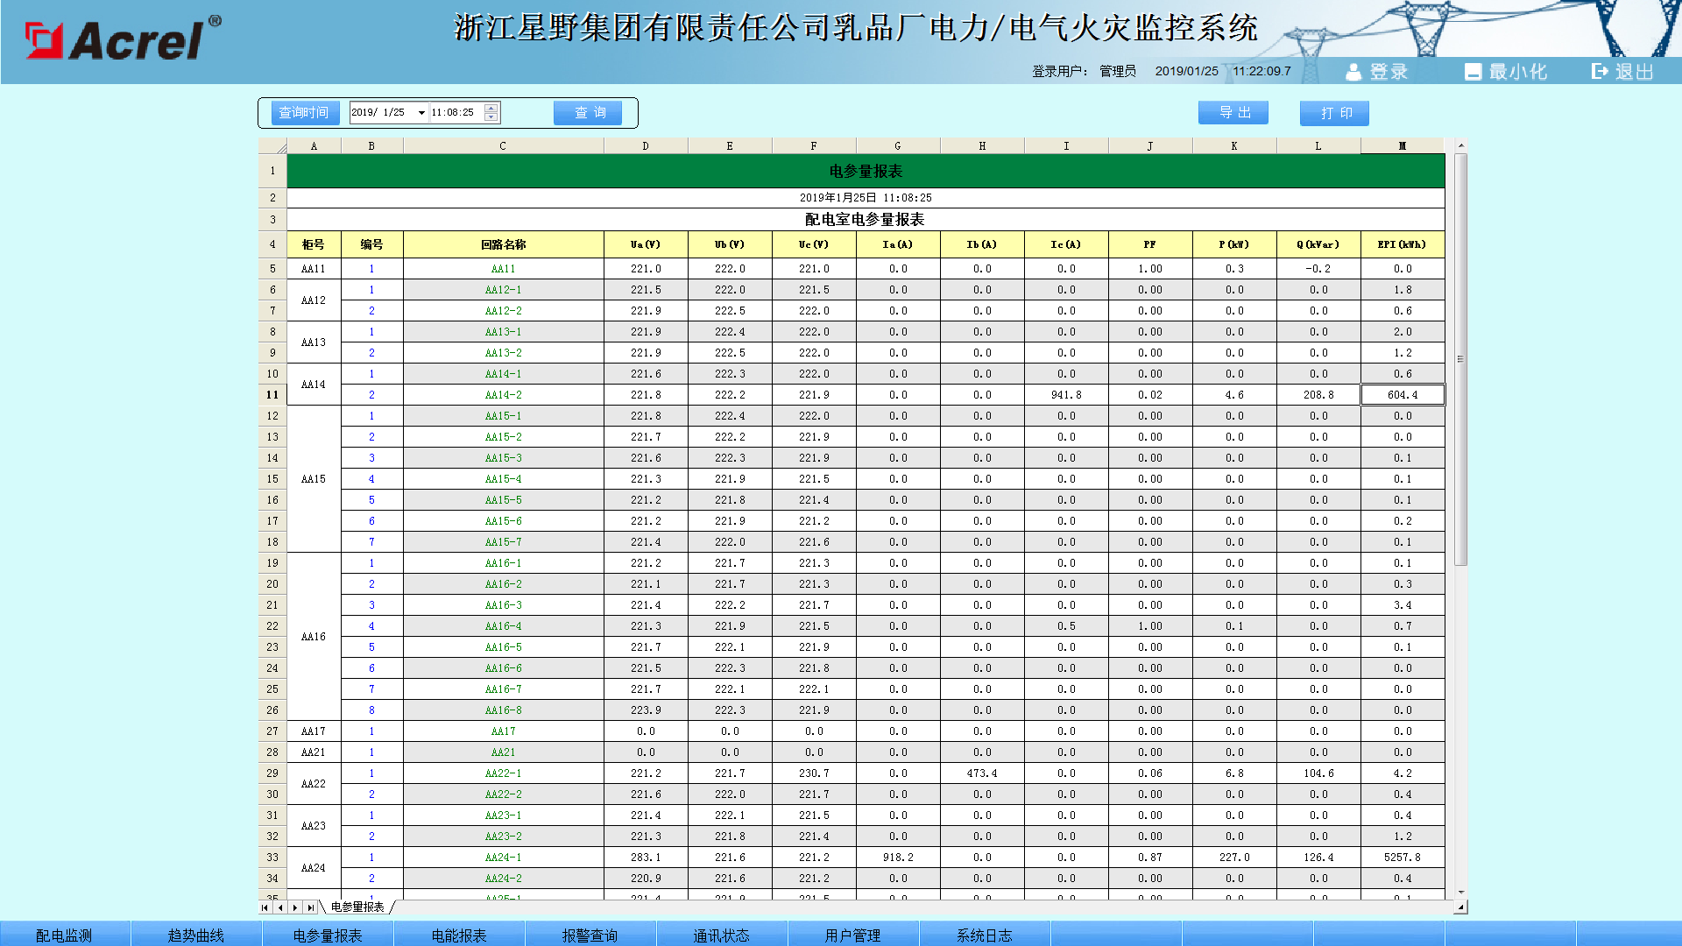Image resolution: width=1682 pixels, height=946 pixels.
Task: Click the scroll down arrow of the spreadsheet
Action: 1460,893
